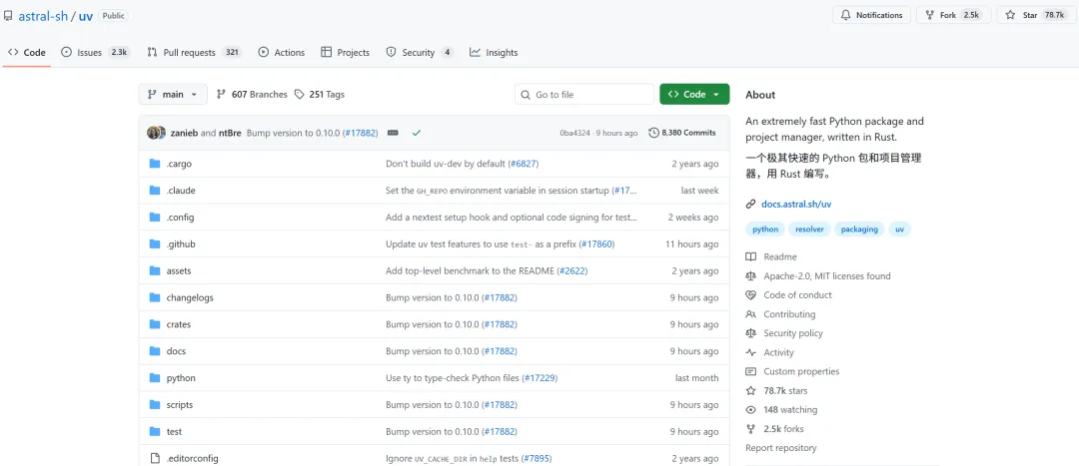
Task: Open "Don't build uv-dev by default" commit
Action: (446, 164)
